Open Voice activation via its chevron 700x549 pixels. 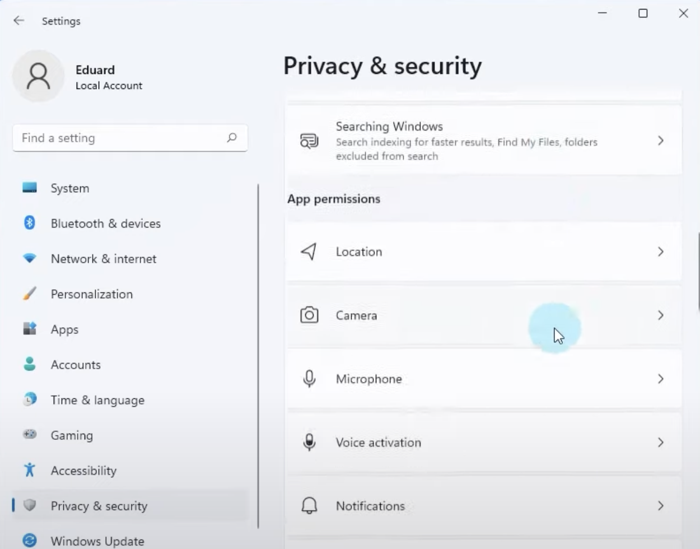point(661,442)
